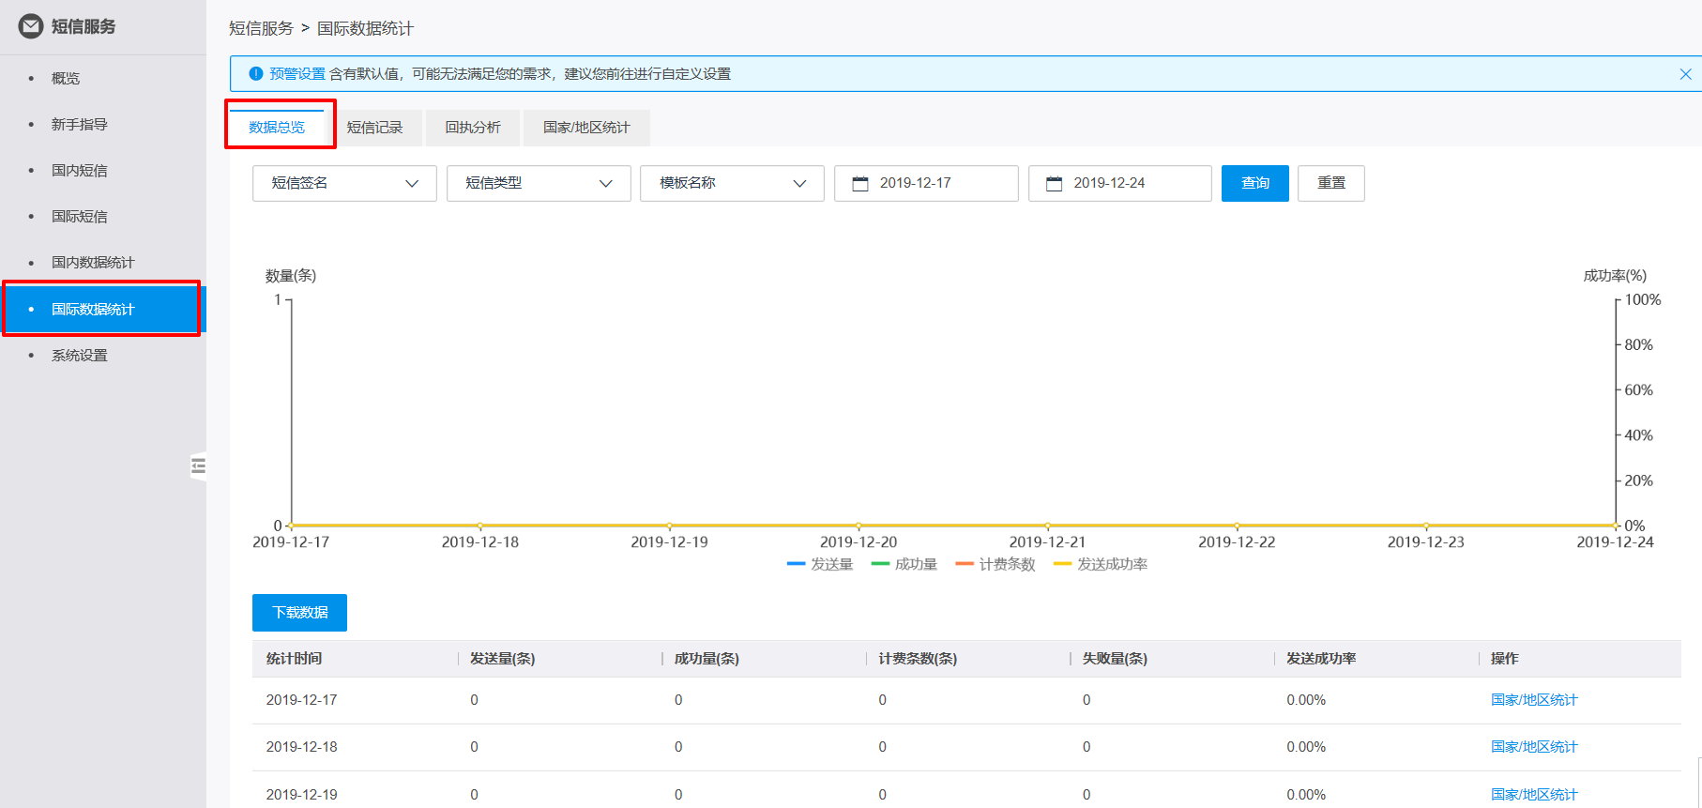Close the warning notice banner

[x=1685, y=74]
